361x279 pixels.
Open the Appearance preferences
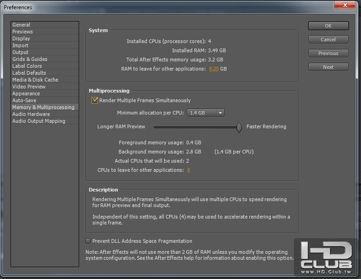(x=45, y=93)
